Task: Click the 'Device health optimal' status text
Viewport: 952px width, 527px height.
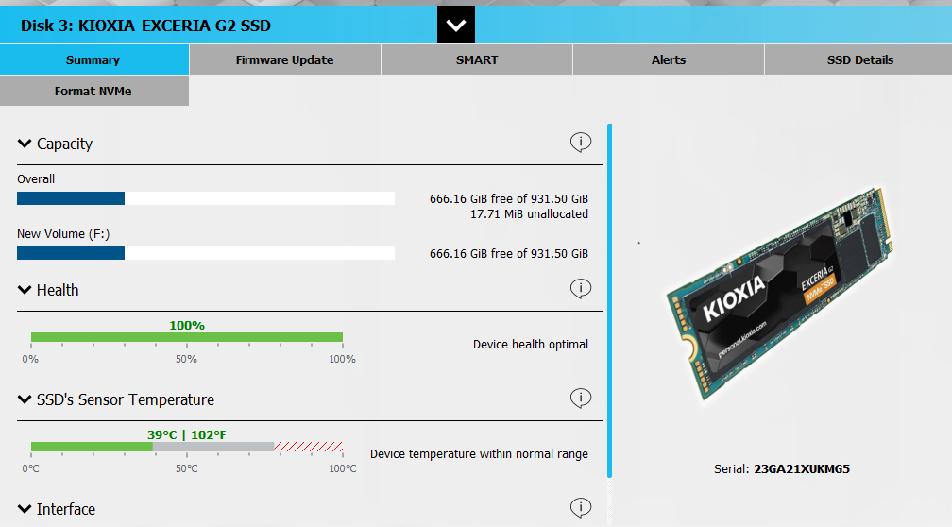Action: (x=531, y=344)
